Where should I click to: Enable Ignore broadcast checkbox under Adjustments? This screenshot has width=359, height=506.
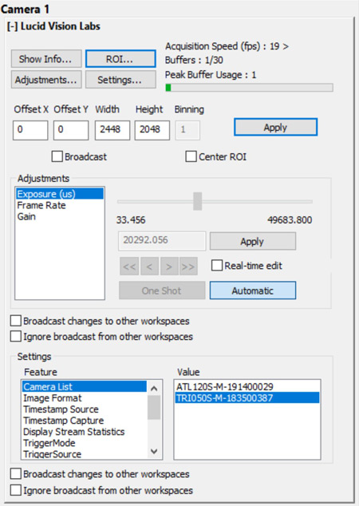[x=15, y=336]
